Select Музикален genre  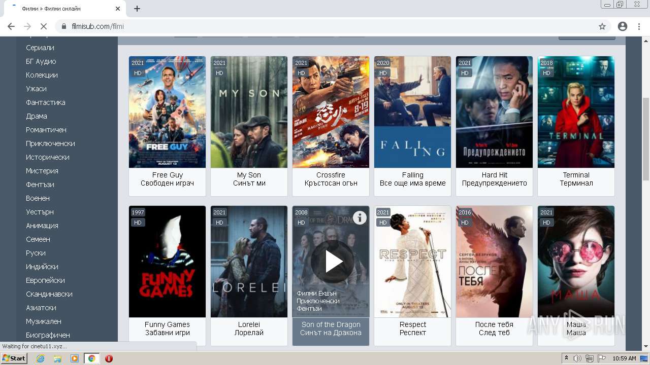click(44, 321)
